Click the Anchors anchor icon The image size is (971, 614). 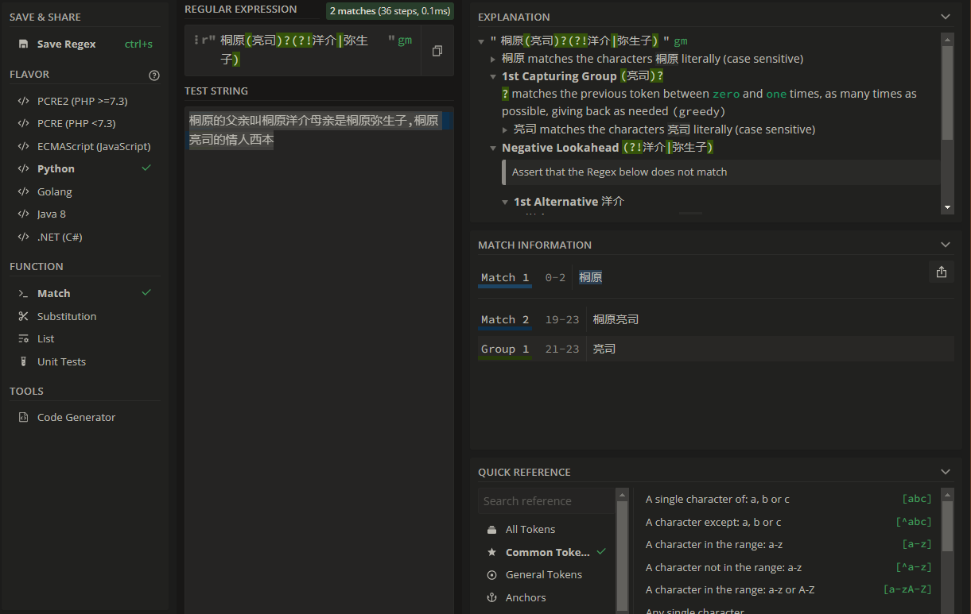coord(491,597)
